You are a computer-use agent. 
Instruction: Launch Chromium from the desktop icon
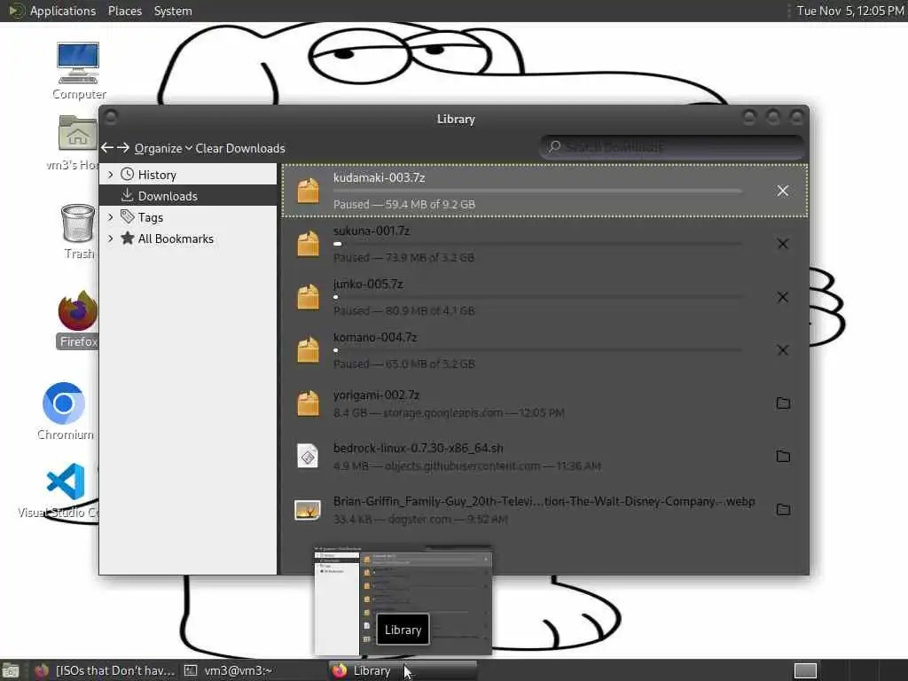coord(64,411)
